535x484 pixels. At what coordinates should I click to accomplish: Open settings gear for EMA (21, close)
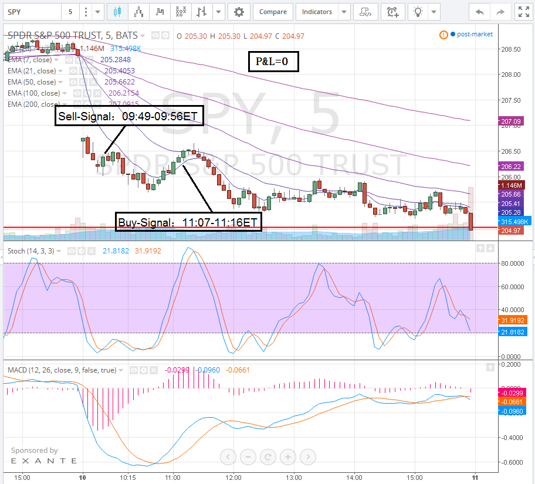[x=83, y=71]
